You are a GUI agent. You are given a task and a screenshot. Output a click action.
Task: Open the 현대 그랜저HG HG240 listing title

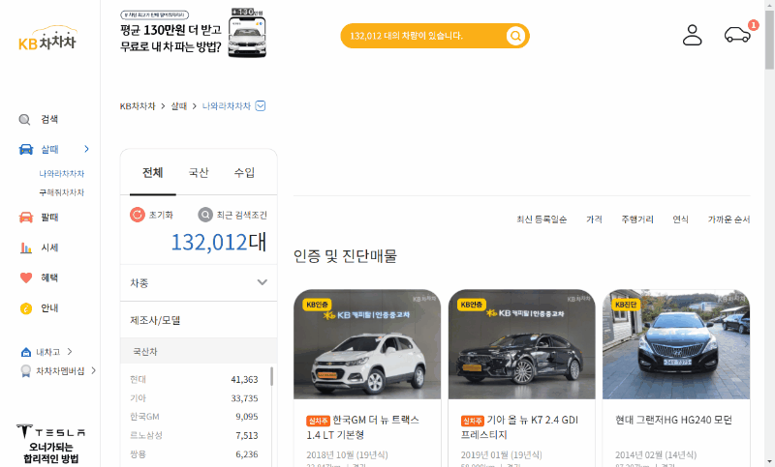[x=673, y=420]
